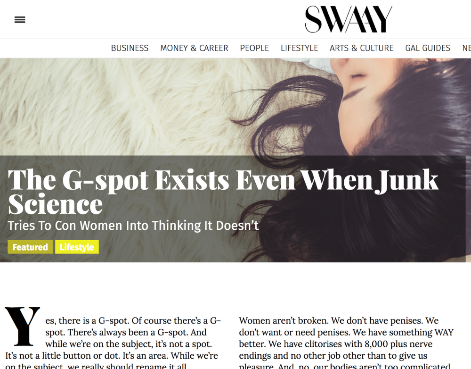Click the yellow Lifestyle tag badge
471x369 pixels.
[x=77, y=247]
